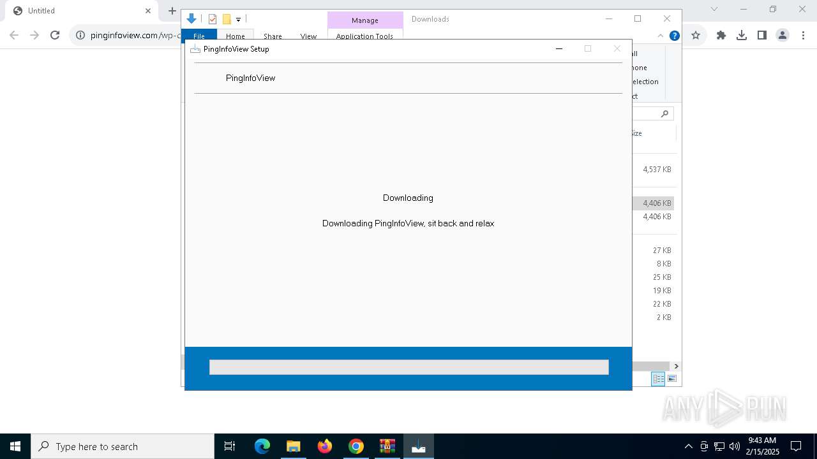Screen dimensions: 817x459
Task: Click PingInfoView Setup title icon
Action: [x=195, y=49]
